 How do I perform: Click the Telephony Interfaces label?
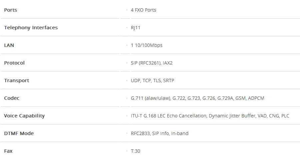pyautogui.click(x=31, y=28)
